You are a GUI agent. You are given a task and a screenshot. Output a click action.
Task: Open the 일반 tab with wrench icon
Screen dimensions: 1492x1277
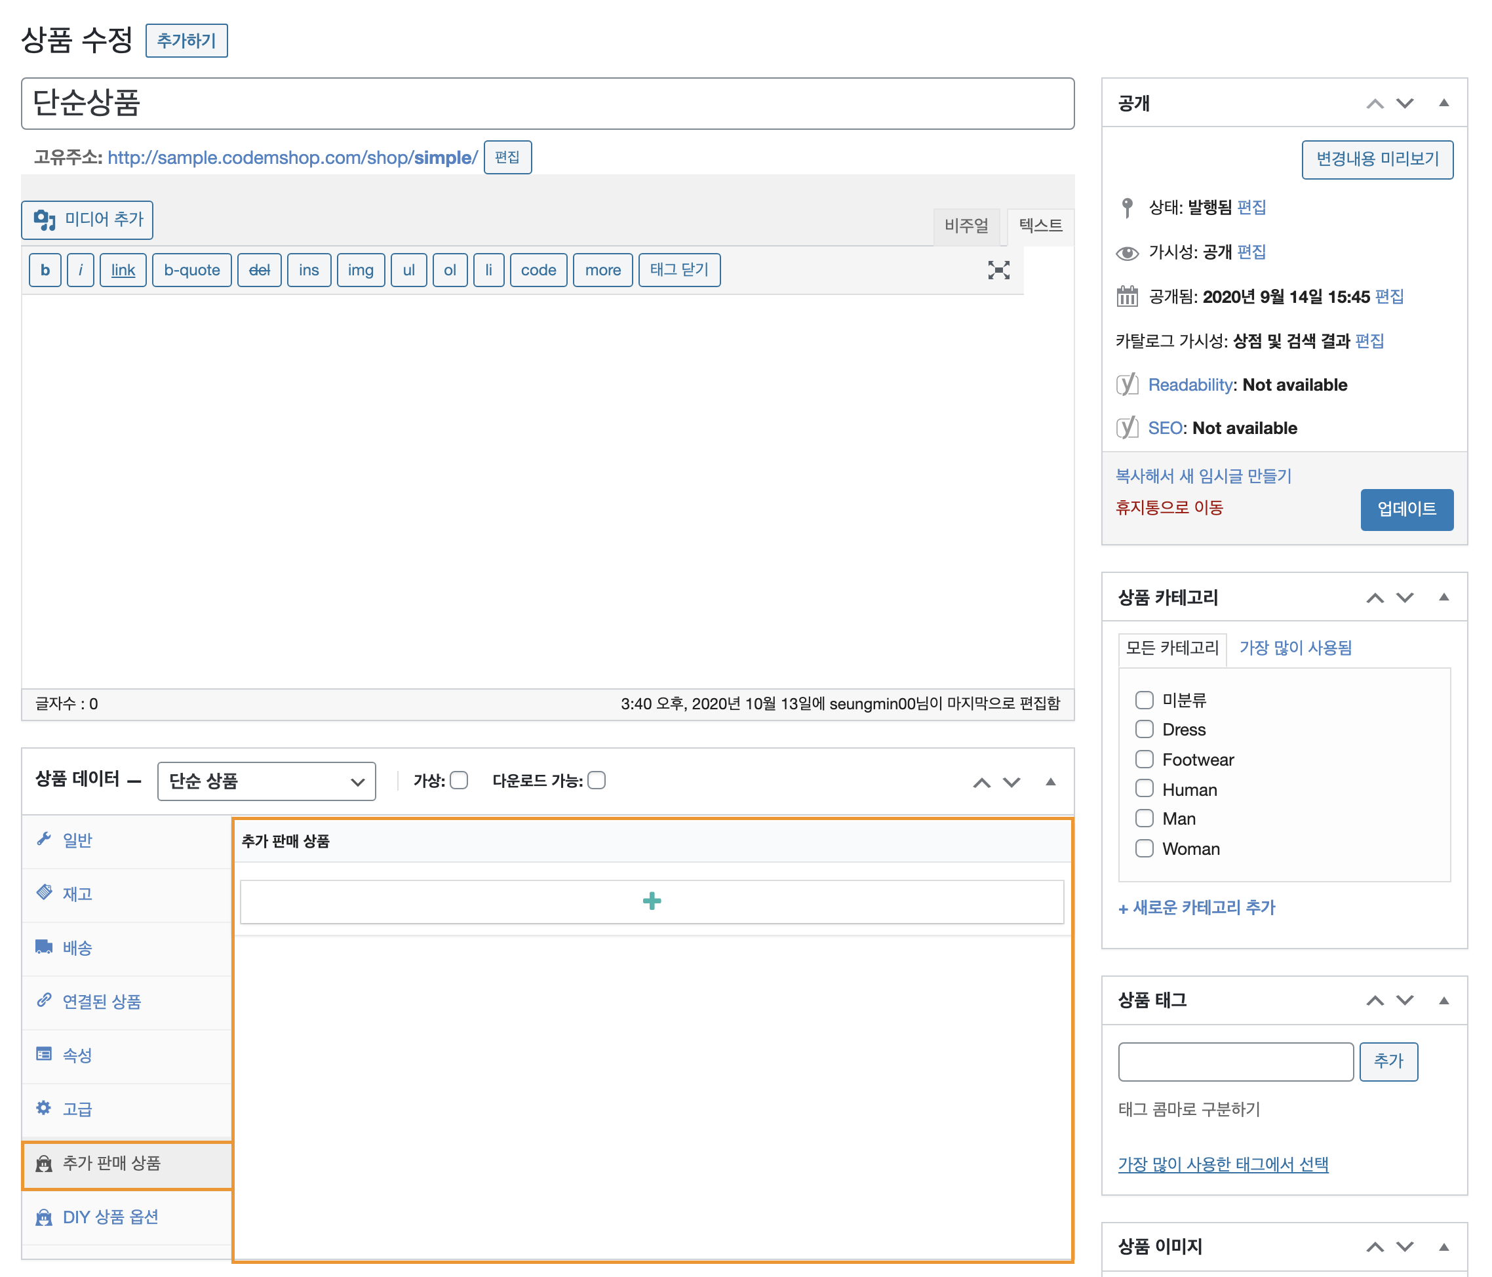tap(77, 840)
